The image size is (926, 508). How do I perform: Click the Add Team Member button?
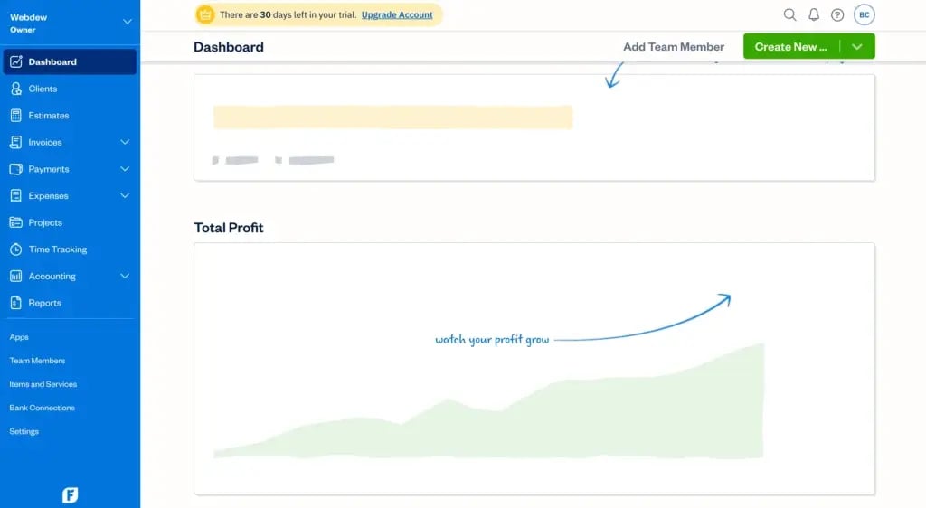click(x=674, y=47)
